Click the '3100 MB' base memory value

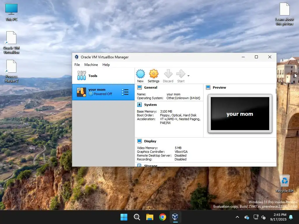pos(166,111)
